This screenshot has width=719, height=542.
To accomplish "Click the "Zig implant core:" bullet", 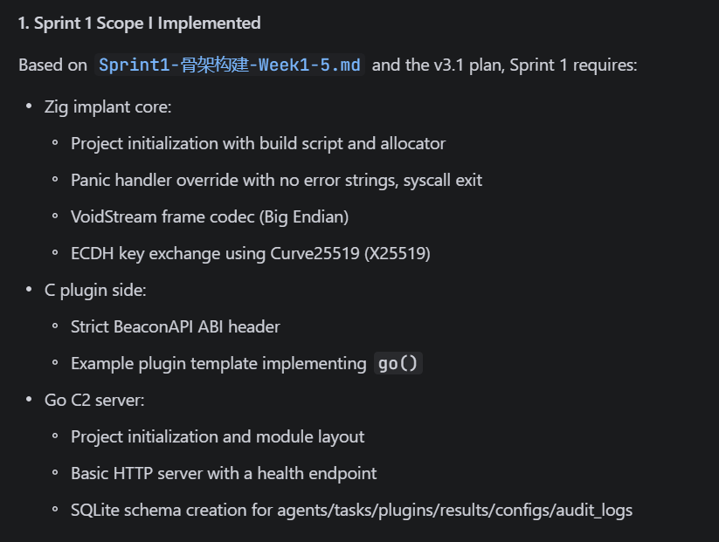I will pos(107,106).
